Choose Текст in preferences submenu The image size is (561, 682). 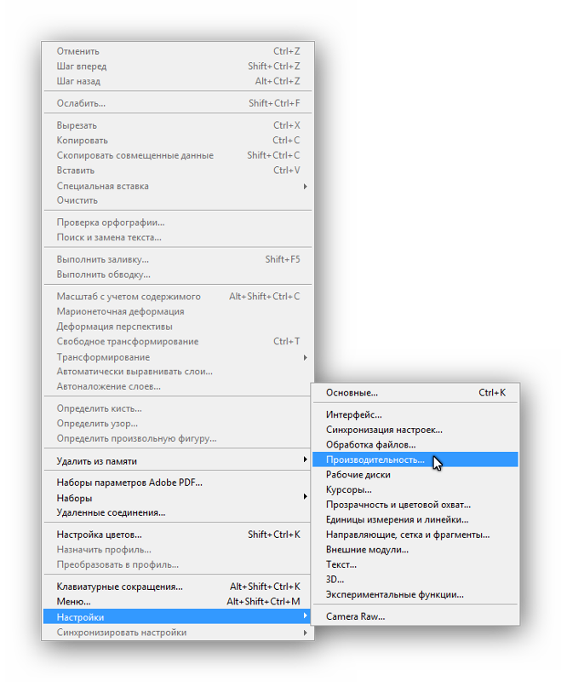coord(415,564)
